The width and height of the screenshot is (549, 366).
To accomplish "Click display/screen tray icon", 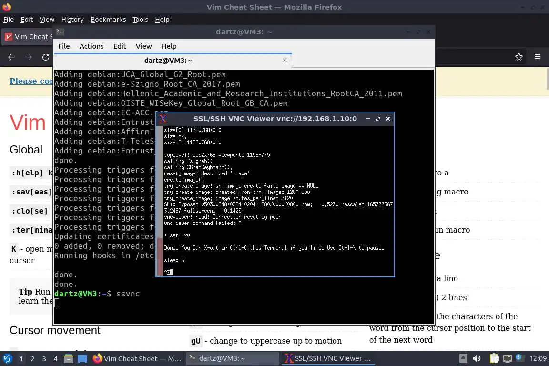I will click(x=508, y=359).
